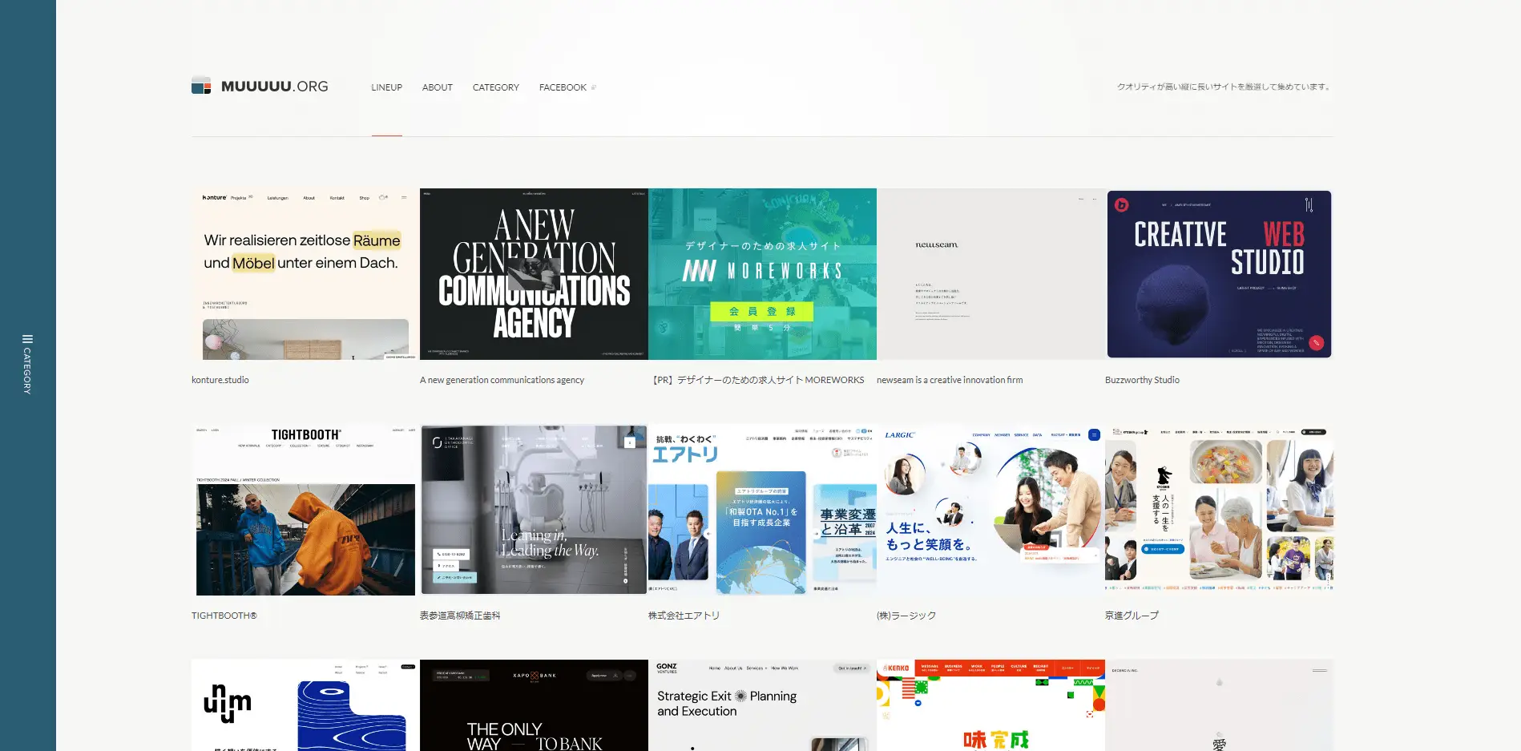Click the 京進グループ caption link
1521x751 pixels.
pos(1132,616)
